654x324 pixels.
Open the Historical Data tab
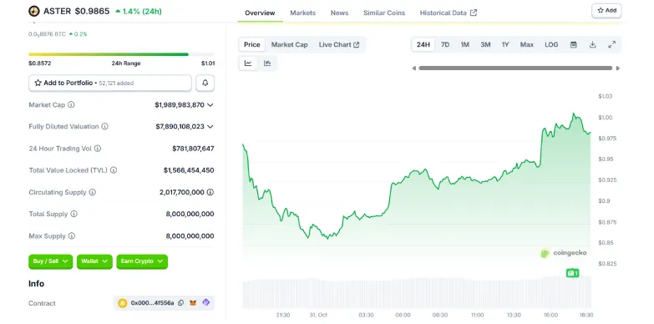449,13
